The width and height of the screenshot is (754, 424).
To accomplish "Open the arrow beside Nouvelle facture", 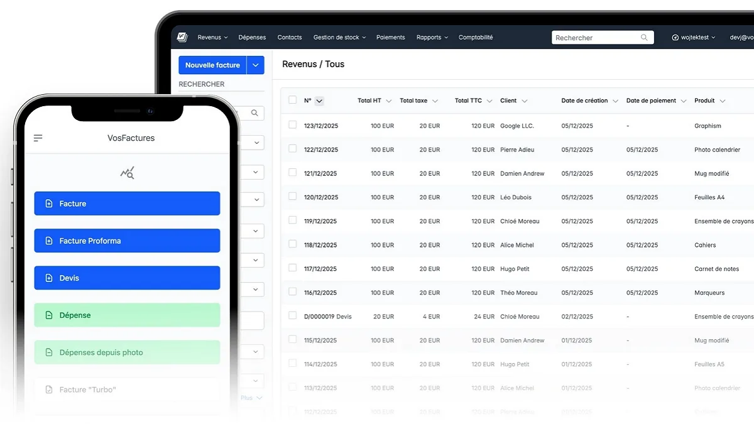I will pyautogui.click(x=256, y=65).
